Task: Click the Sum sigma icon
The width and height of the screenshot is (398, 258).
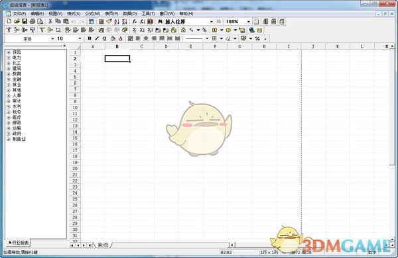Action: (134, 30)
